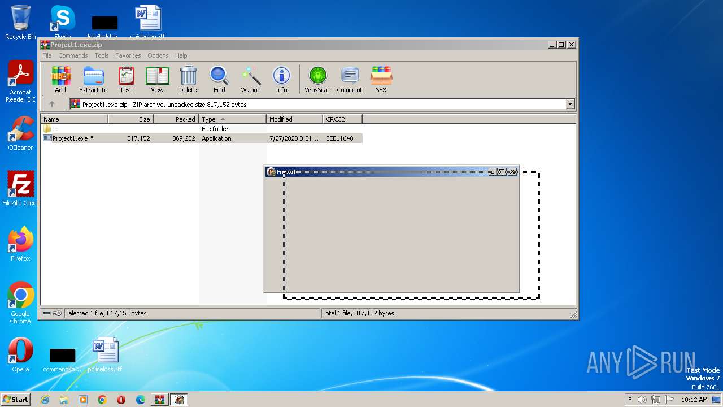This screenshot has height=407, width=723.
Task: Open the Recycle Bin desktop icon
Action: (x=20, y=22)
